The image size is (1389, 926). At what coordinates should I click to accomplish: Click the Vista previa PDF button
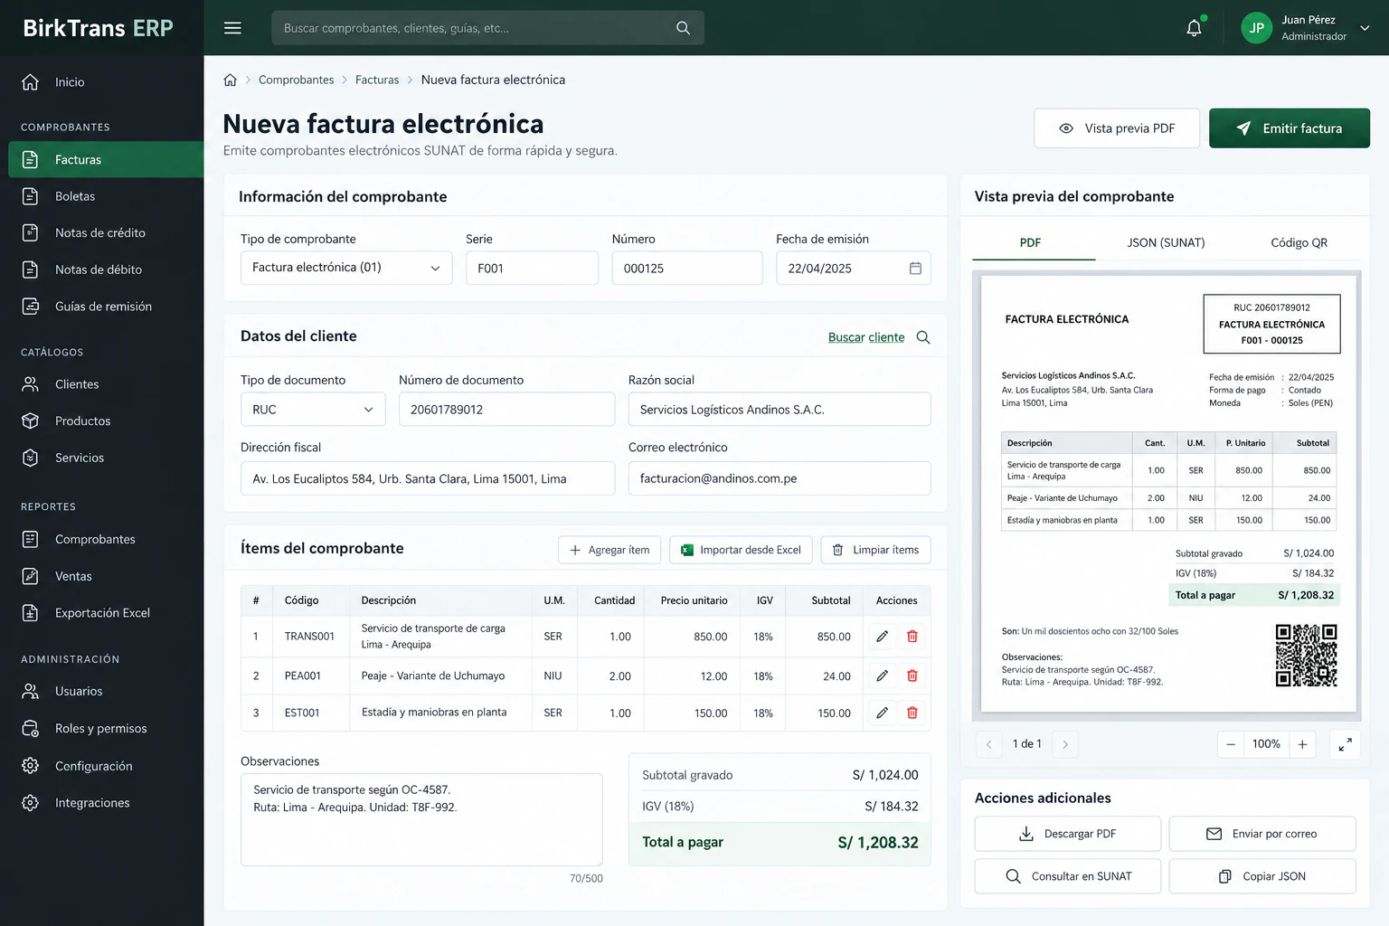(x=1117, y=128)
